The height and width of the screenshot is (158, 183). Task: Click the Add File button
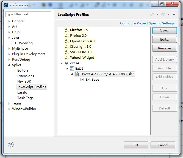[x=164, y=68]
